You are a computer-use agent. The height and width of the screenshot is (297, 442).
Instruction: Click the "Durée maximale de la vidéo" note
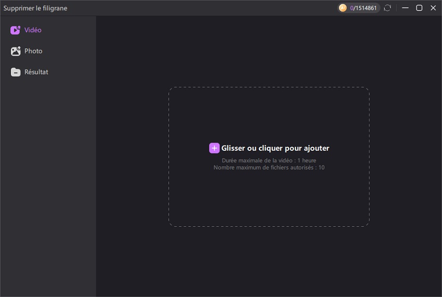pos(268,161)
